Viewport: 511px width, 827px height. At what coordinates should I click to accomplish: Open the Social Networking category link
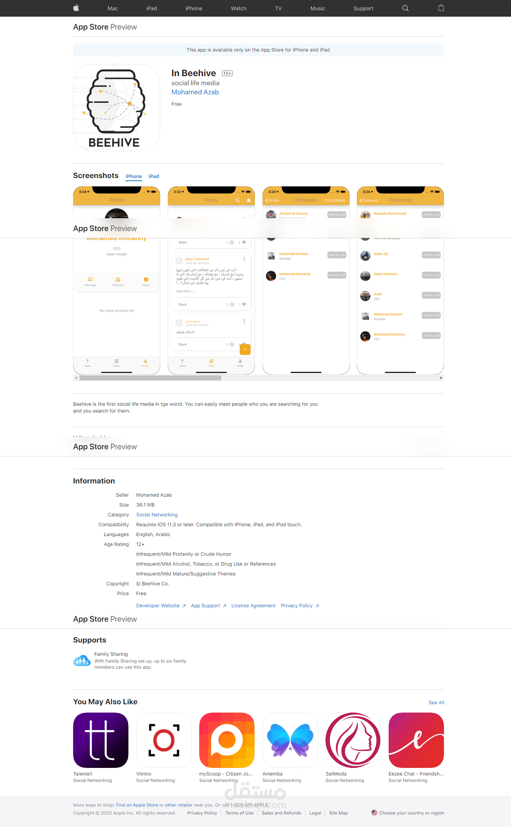[x=157, y=515]
